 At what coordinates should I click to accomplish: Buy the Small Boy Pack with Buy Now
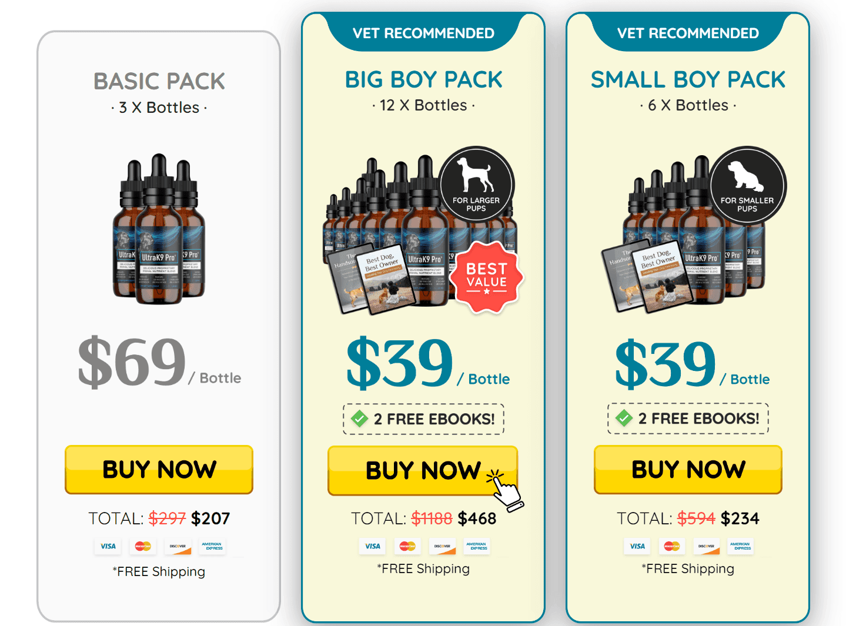[x=688, y=470]
